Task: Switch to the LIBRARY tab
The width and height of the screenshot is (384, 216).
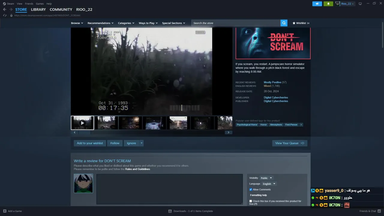Action: point(38,10)
